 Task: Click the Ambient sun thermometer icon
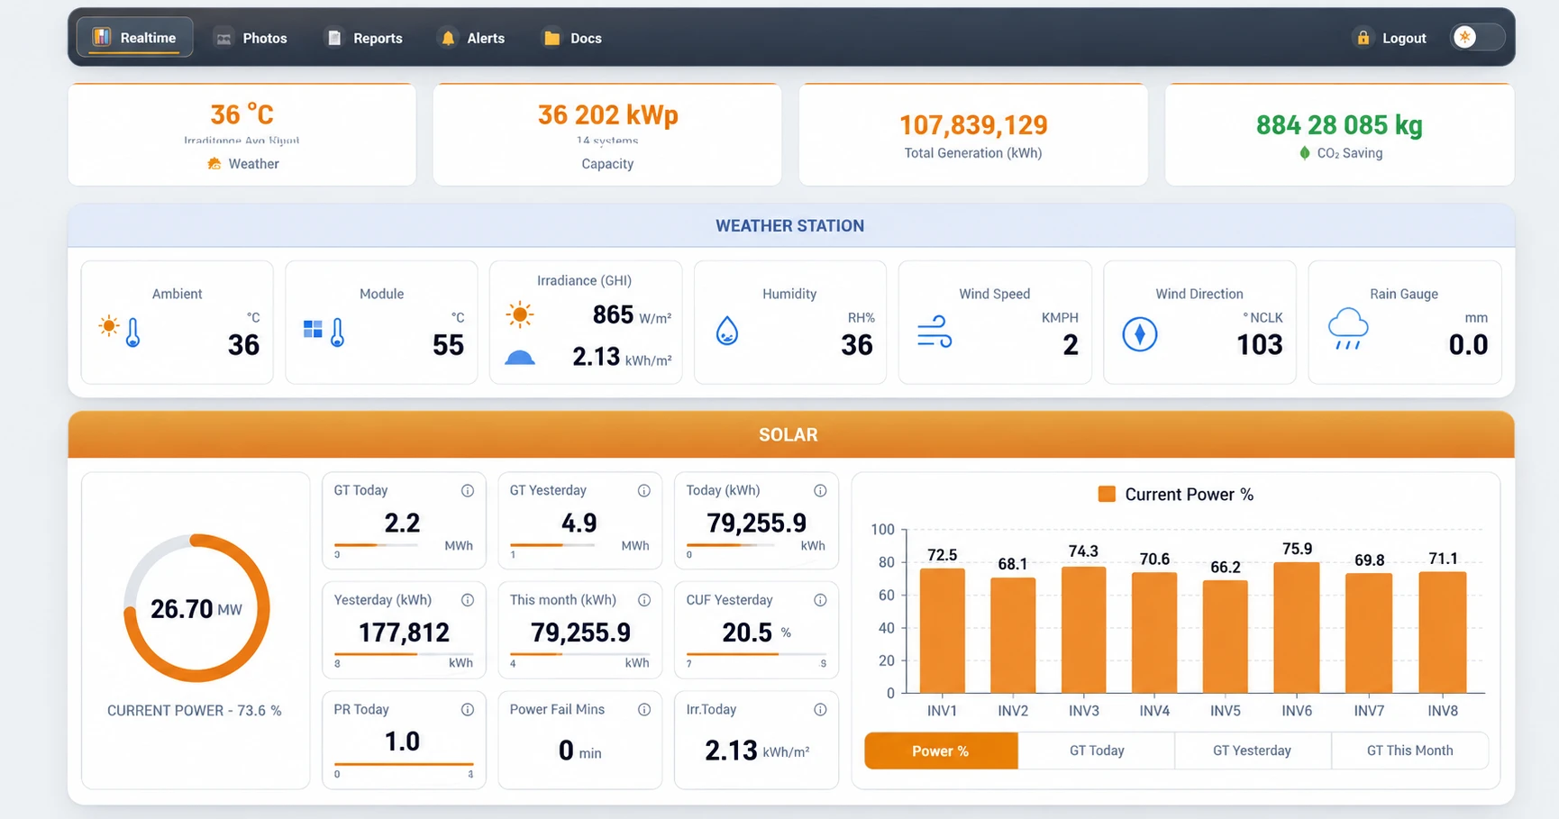121,331
